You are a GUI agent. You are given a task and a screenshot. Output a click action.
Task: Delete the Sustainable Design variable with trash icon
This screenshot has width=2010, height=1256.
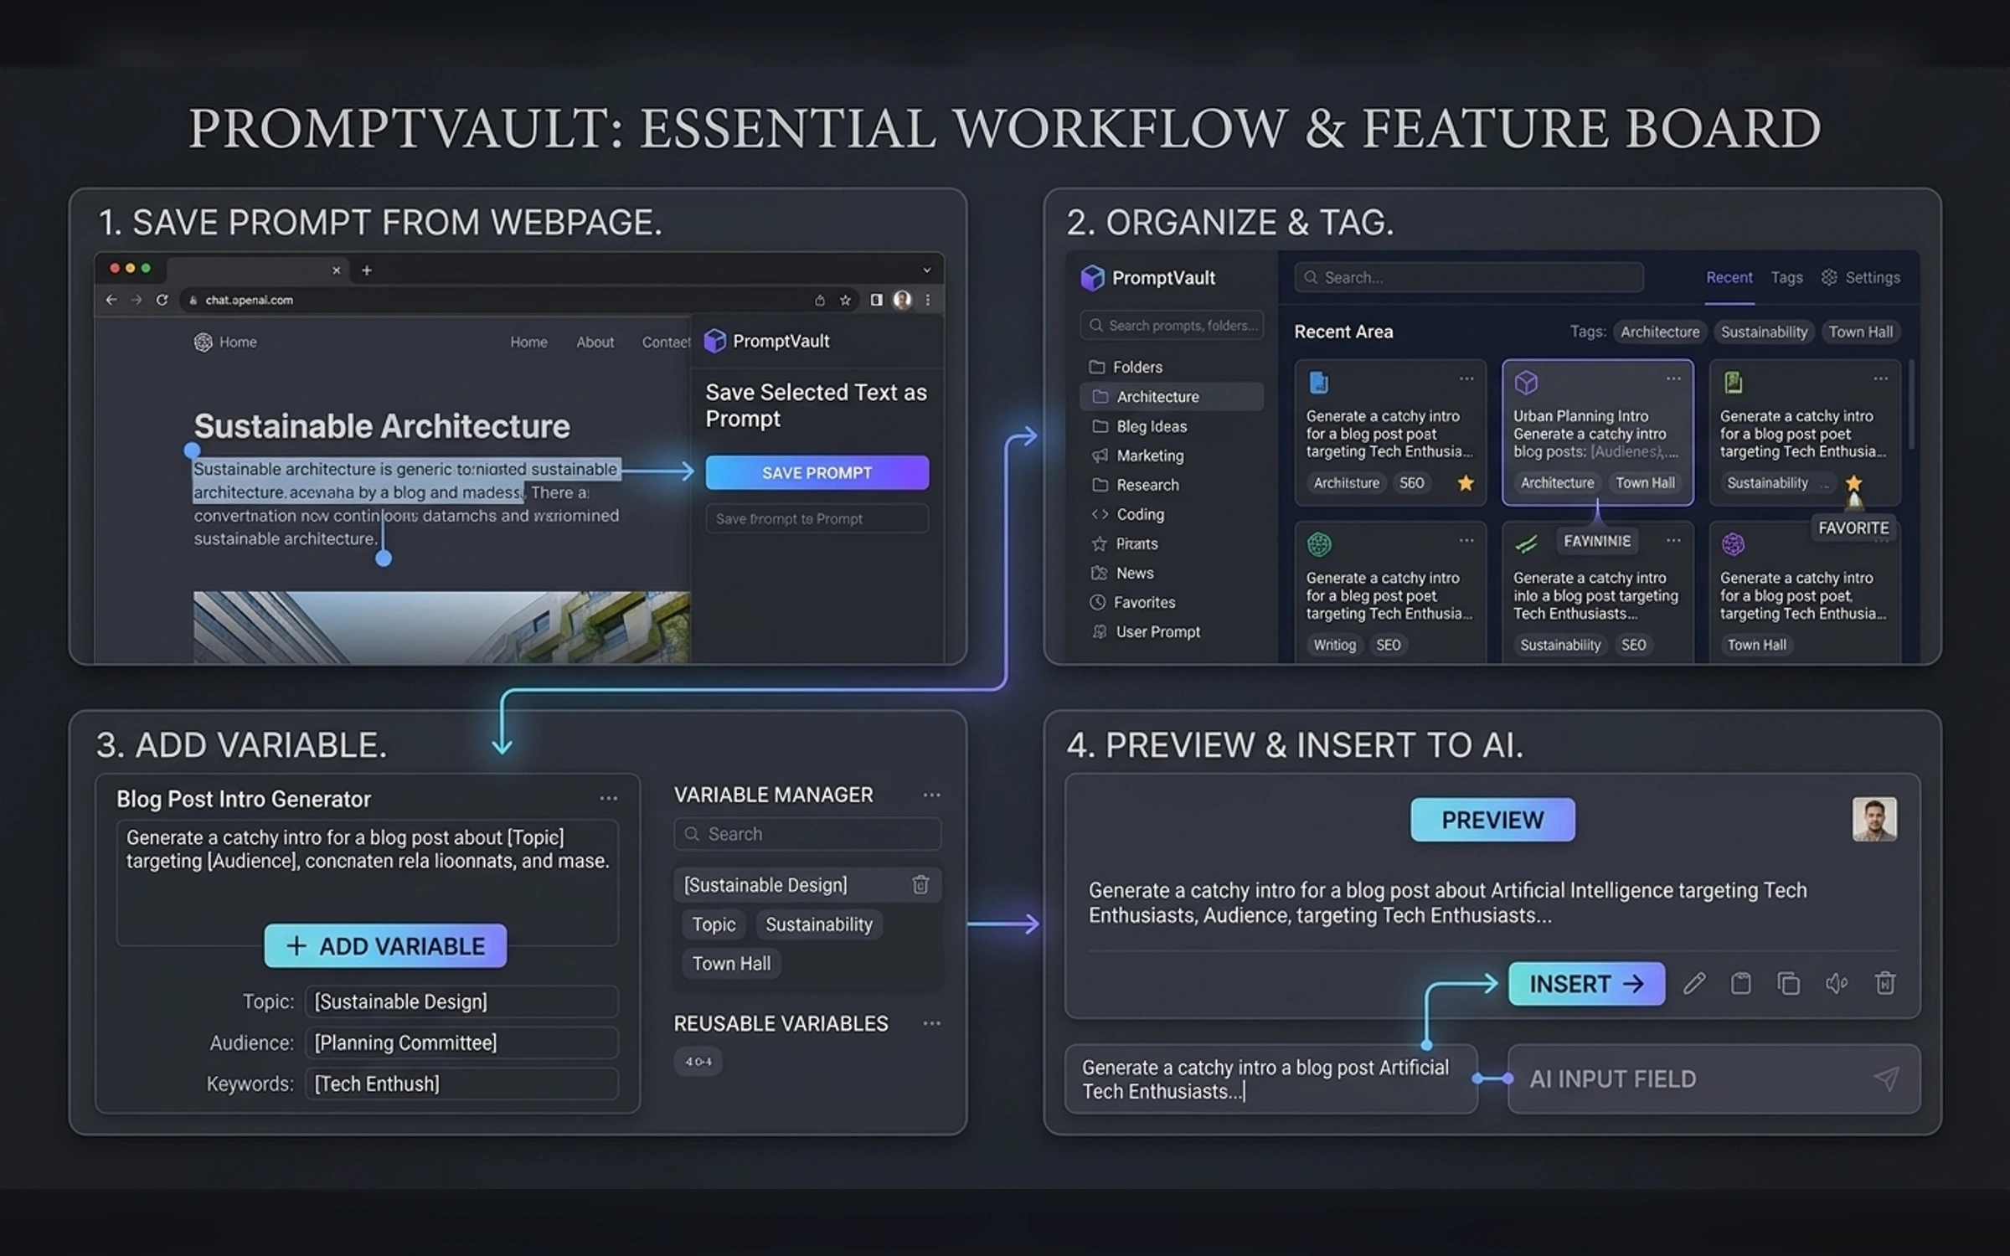(x=920, y=885)
